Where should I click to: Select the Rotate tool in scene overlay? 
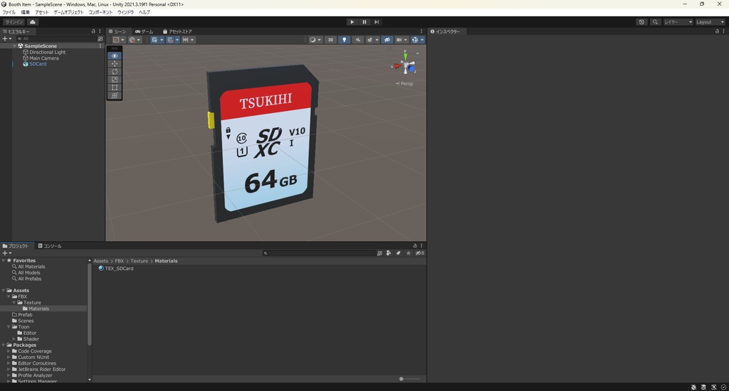coord(115,72)
